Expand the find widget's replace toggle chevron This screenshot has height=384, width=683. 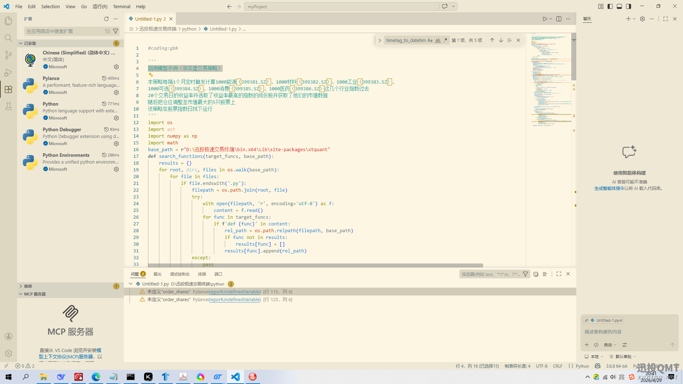point(380,40)
